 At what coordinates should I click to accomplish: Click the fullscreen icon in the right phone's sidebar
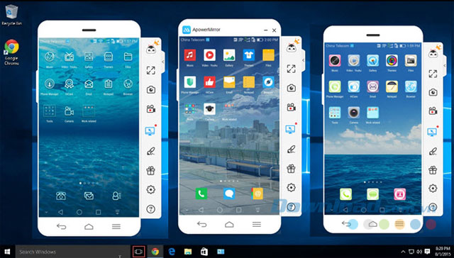[433, 74]
